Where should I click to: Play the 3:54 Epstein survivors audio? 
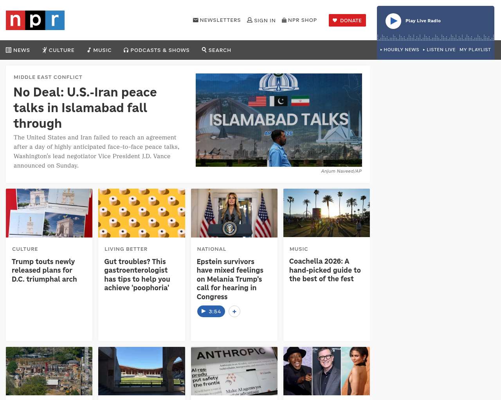click(211, 311)
